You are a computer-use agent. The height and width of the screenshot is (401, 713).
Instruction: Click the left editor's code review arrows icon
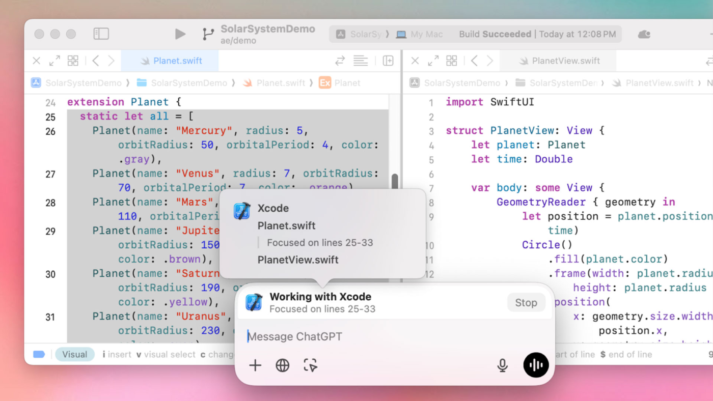pos(340,61)
